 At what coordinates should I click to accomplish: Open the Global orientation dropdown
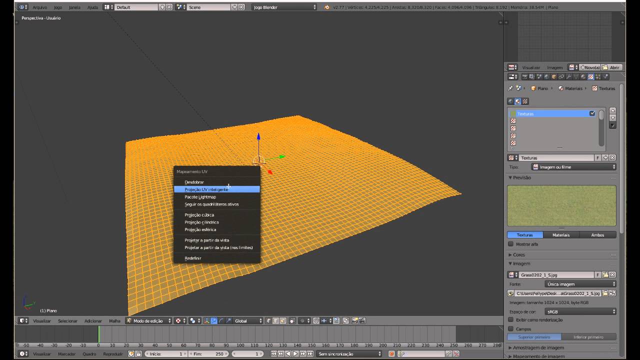[248, 321]
